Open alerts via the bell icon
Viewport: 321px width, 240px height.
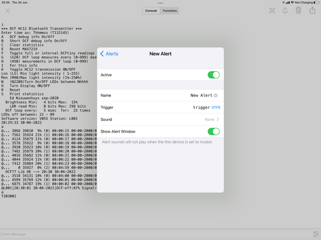click(x=285, y=11)
